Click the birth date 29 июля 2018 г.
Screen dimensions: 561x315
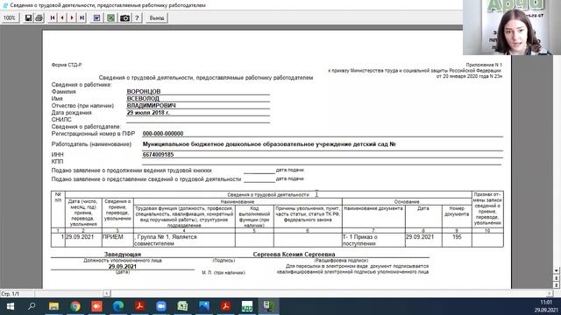(148, 113)
